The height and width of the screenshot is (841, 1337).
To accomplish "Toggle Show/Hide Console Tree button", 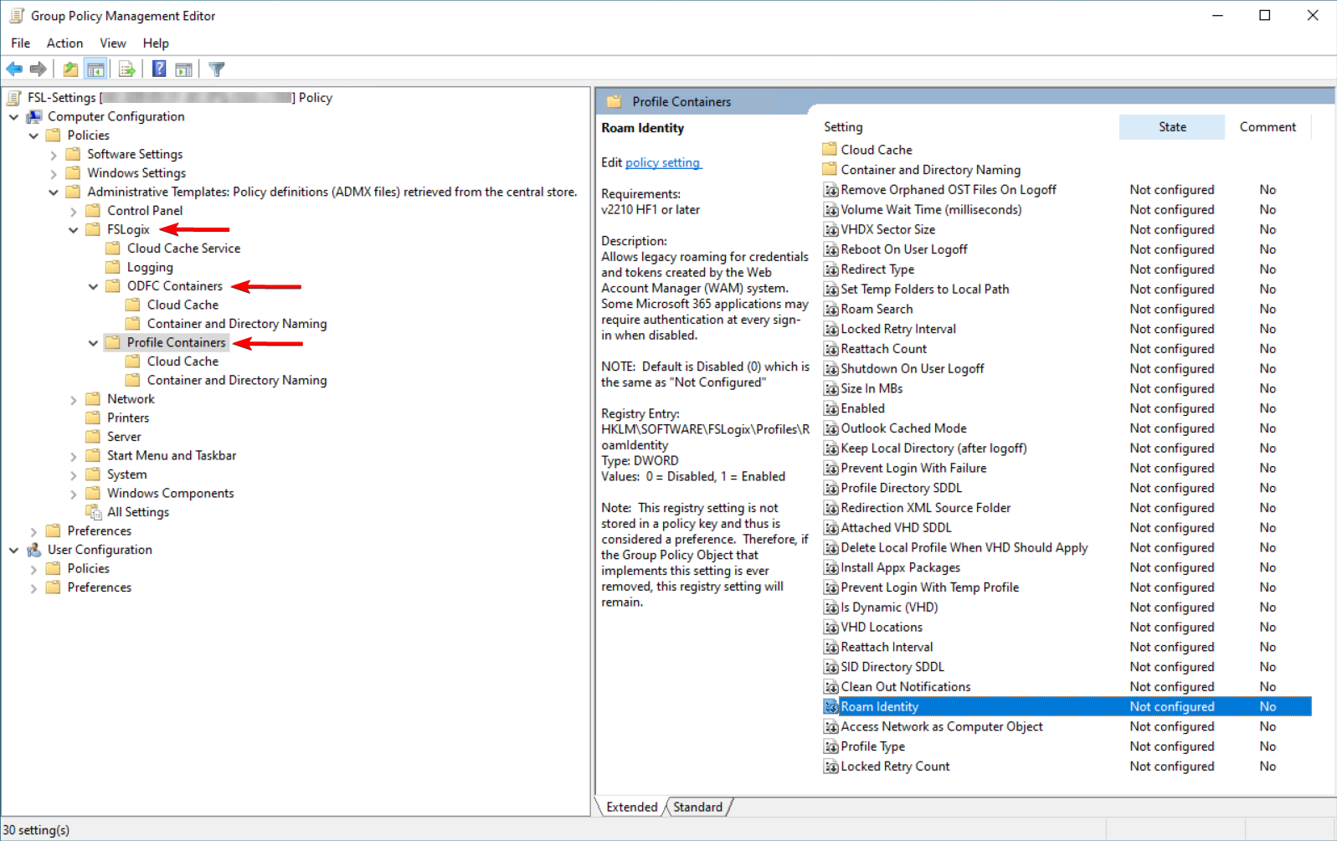I will pos(95,69).
